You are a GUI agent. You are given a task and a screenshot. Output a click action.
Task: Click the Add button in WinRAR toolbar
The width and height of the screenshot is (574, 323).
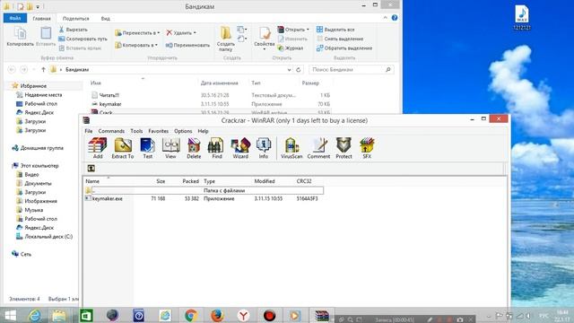point(98,148)
